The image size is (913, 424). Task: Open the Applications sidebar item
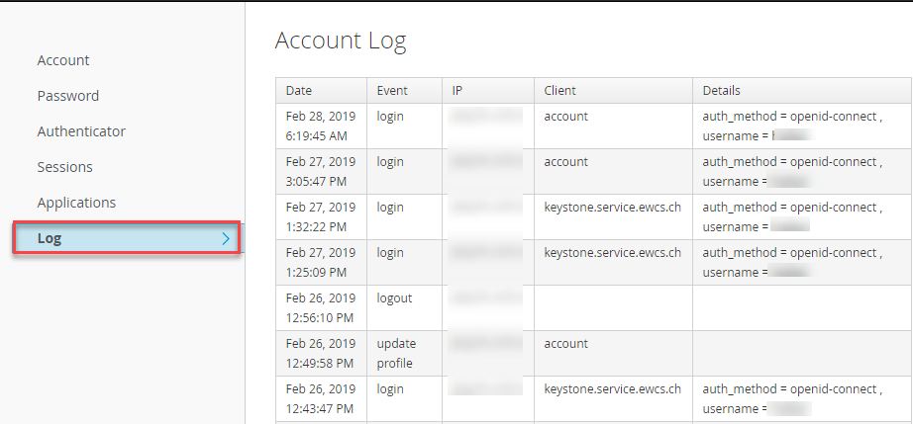tap(76, 203)
